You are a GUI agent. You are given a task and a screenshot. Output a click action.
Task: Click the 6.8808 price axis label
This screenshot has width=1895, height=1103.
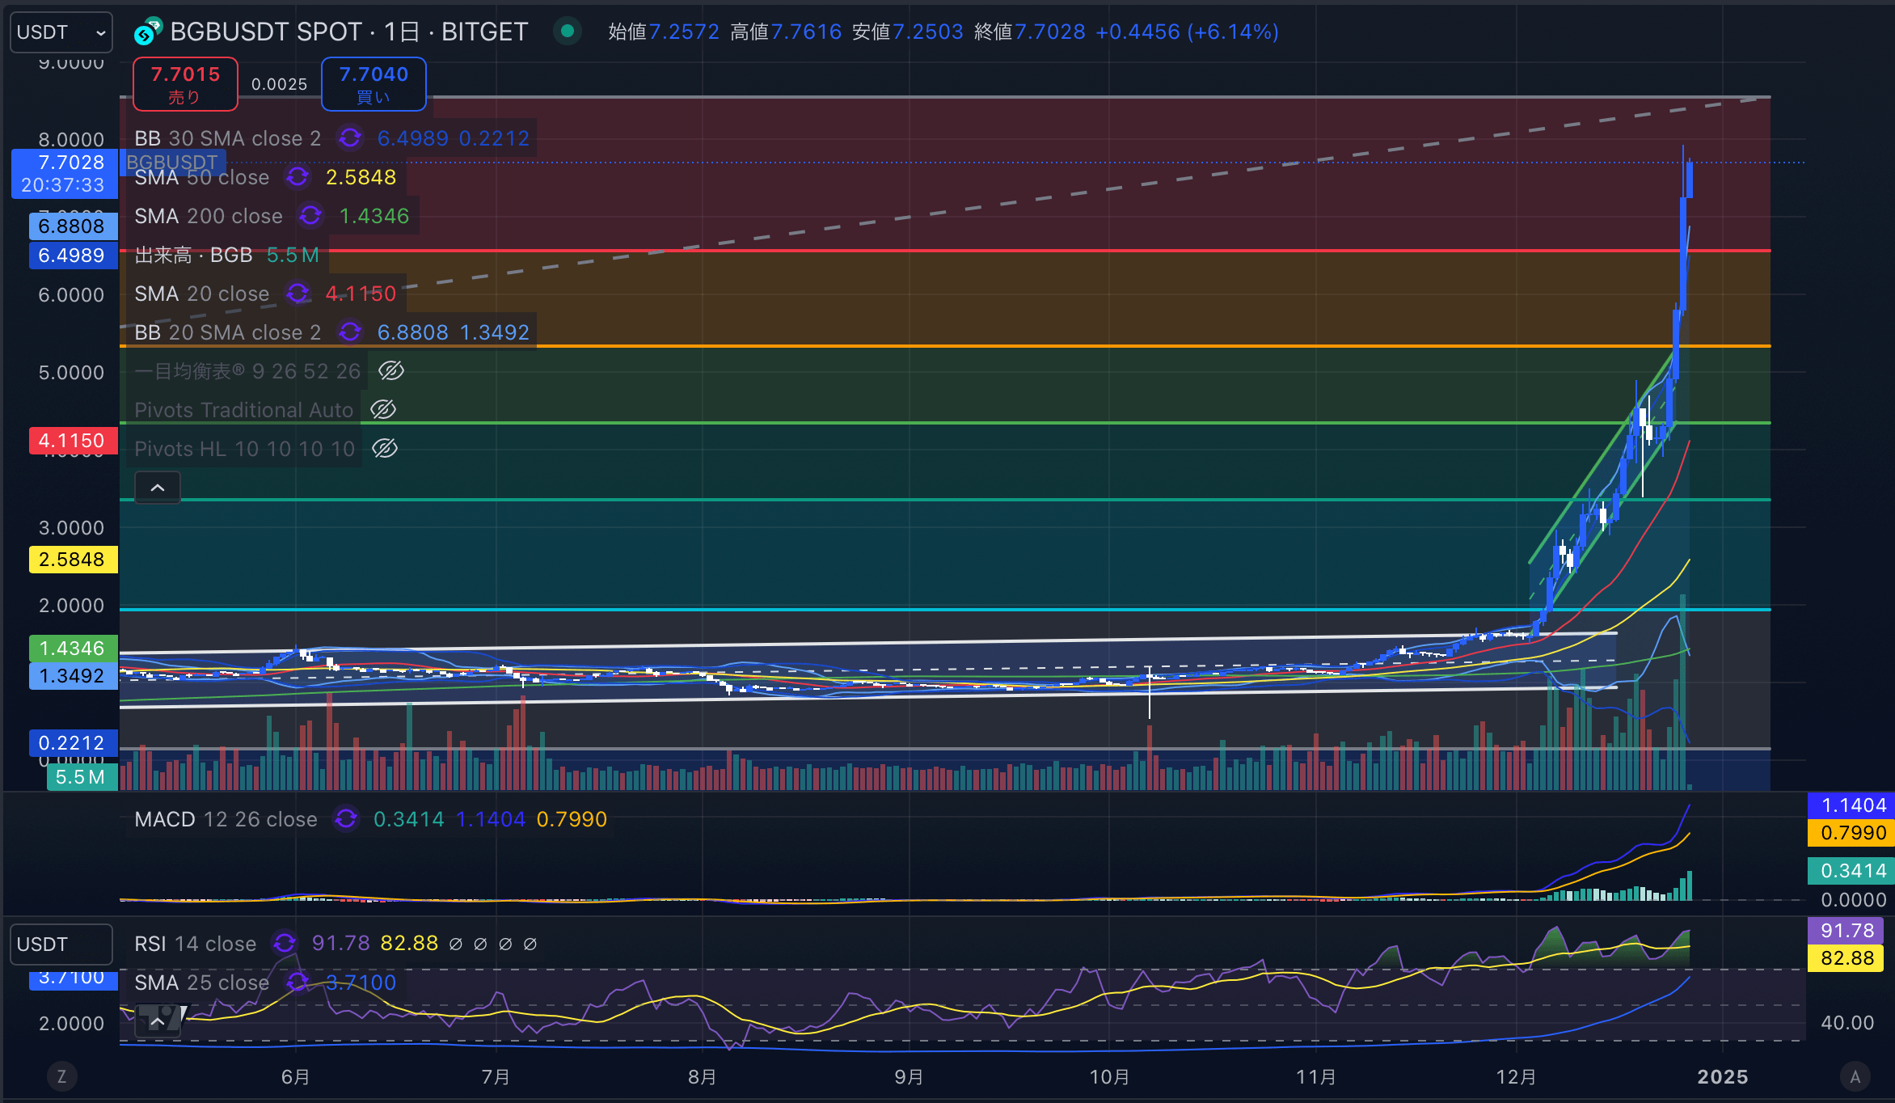pos(73,226)
